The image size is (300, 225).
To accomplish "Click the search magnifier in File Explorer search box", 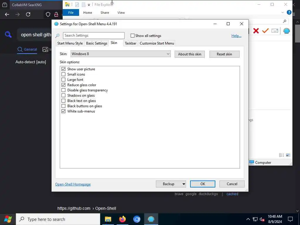I will (x=285, y=21).
